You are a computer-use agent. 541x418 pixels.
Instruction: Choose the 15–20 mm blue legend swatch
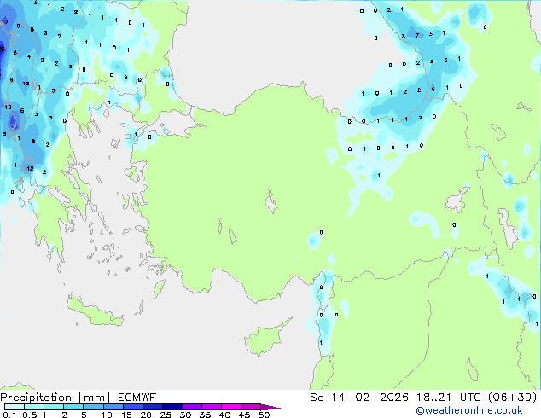pos(133,407)
